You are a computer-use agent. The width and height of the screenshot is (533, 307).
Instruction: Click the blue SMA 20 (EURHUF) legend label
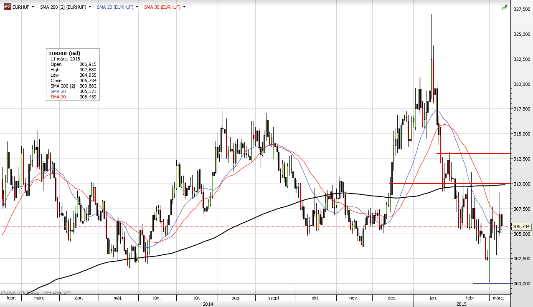pyautogui.click(x=115, y=8)
